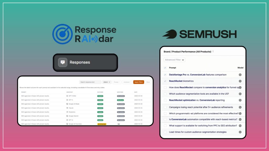The height and width of the screenshot is (151, 269).
Task: Click model icon in Lead-times row
Action: (240, 132)
